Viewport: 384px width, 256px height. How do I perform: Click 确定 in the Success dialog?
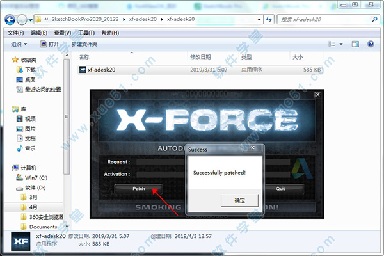[x=239, y=200]
